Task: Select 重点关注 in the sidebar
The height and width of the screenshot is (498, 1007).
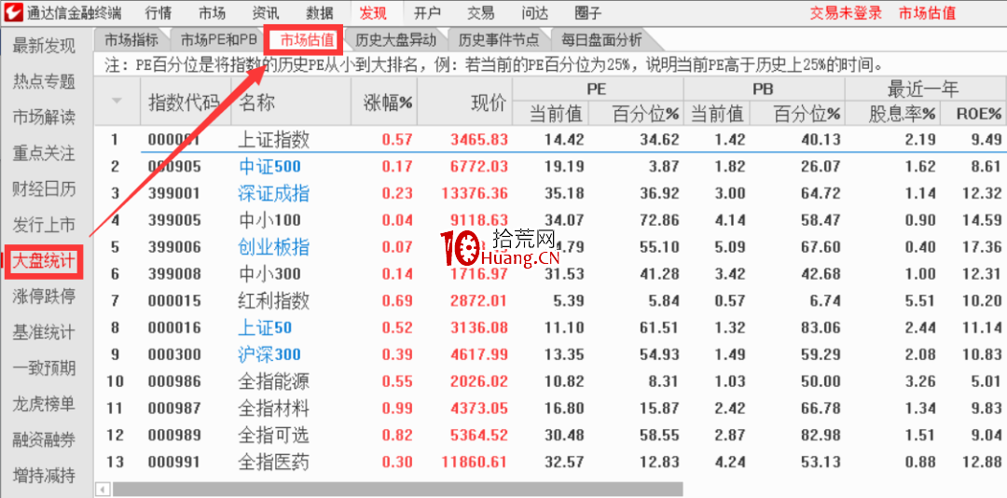Action: point(45,153)
